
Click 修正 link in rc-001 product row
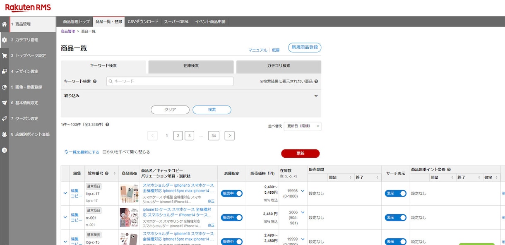211,226
